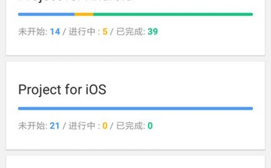Screen dimensions: 271x168
Task: Click the yellow in-progress segment of top progress bar
Action: 84,14
